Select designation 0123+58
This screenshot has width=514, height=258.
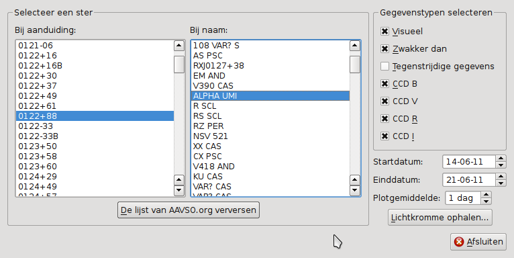(95, 157)
